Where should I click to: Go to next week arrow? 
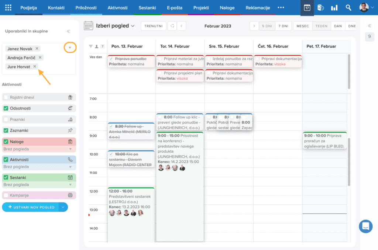254,26
